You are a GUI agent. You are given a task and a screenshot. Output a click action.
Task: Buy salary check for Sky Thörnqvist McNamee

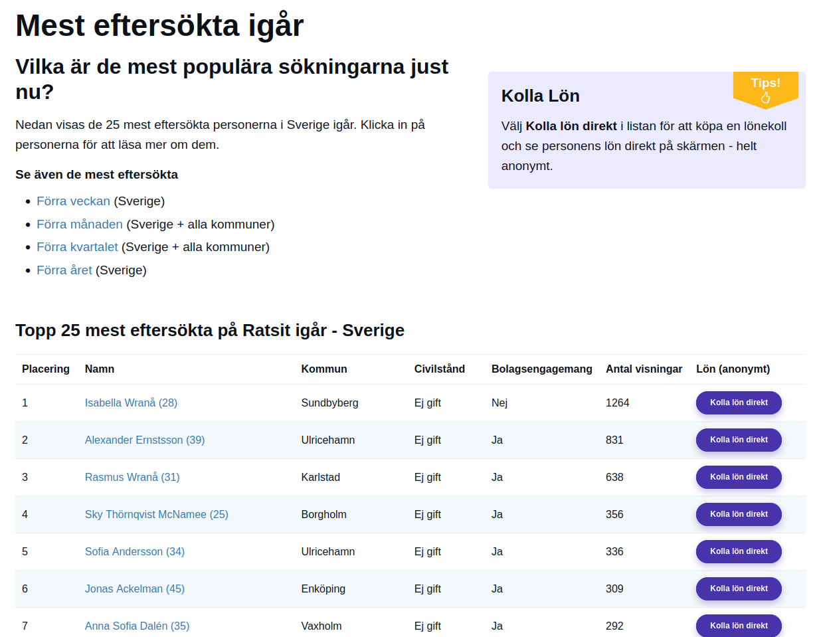(739, 514)
